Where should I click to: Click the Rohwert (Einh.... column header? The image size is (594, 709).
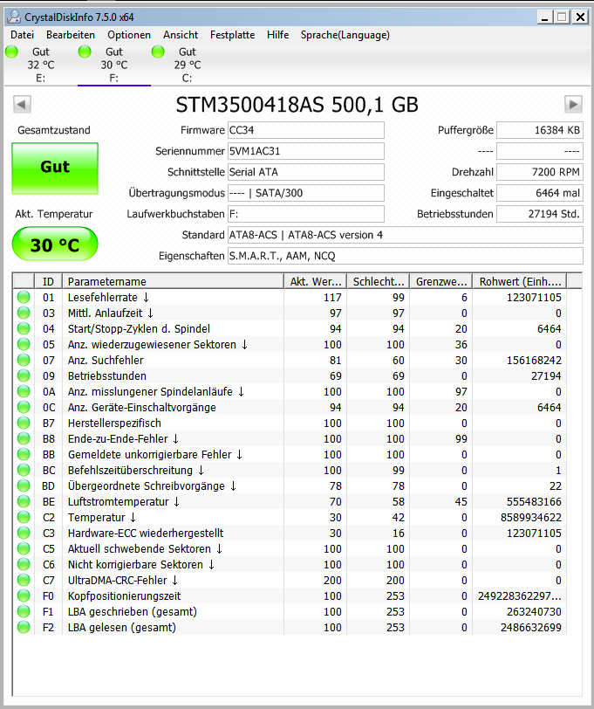pyautogui.click(x=520, y=281)
